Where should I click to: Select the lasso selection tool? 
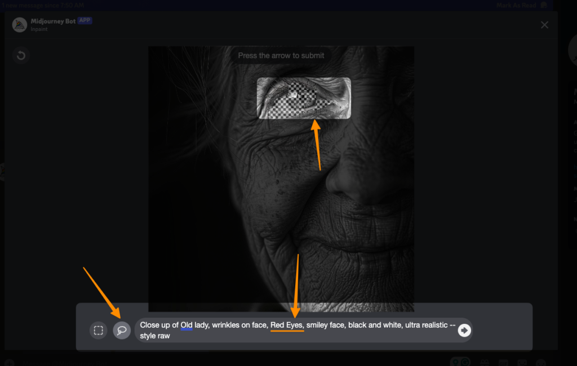coord(122,331)
